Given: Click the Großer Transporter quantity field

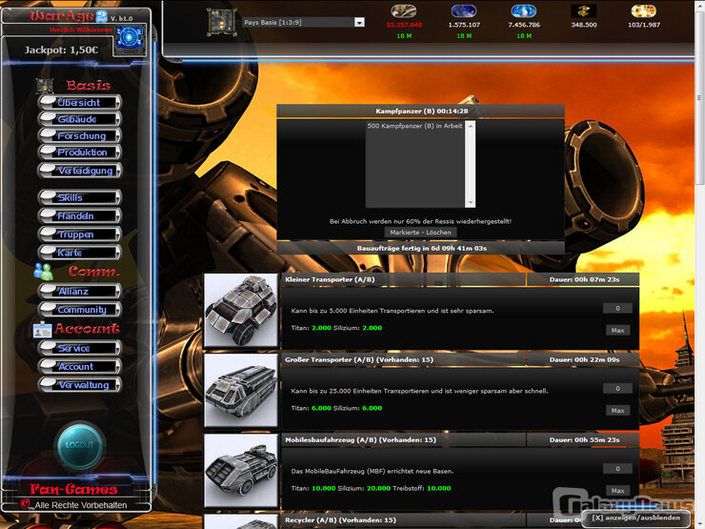Looking at the screenshot, I should (x=617, y=388).
